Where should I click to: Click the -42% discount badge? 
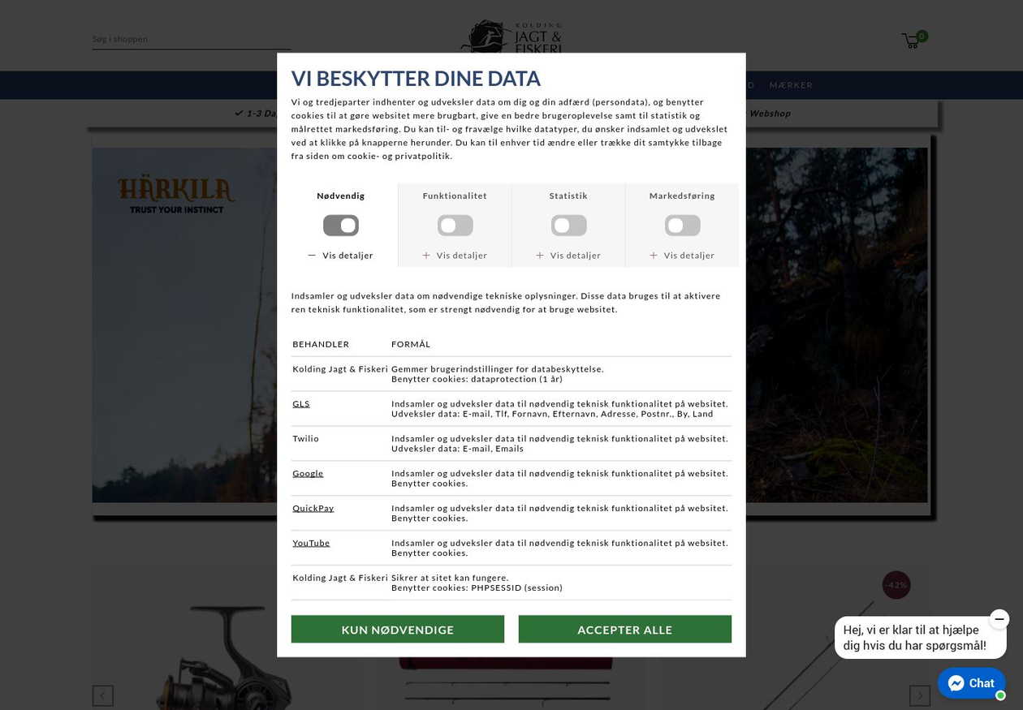[896, 585]
